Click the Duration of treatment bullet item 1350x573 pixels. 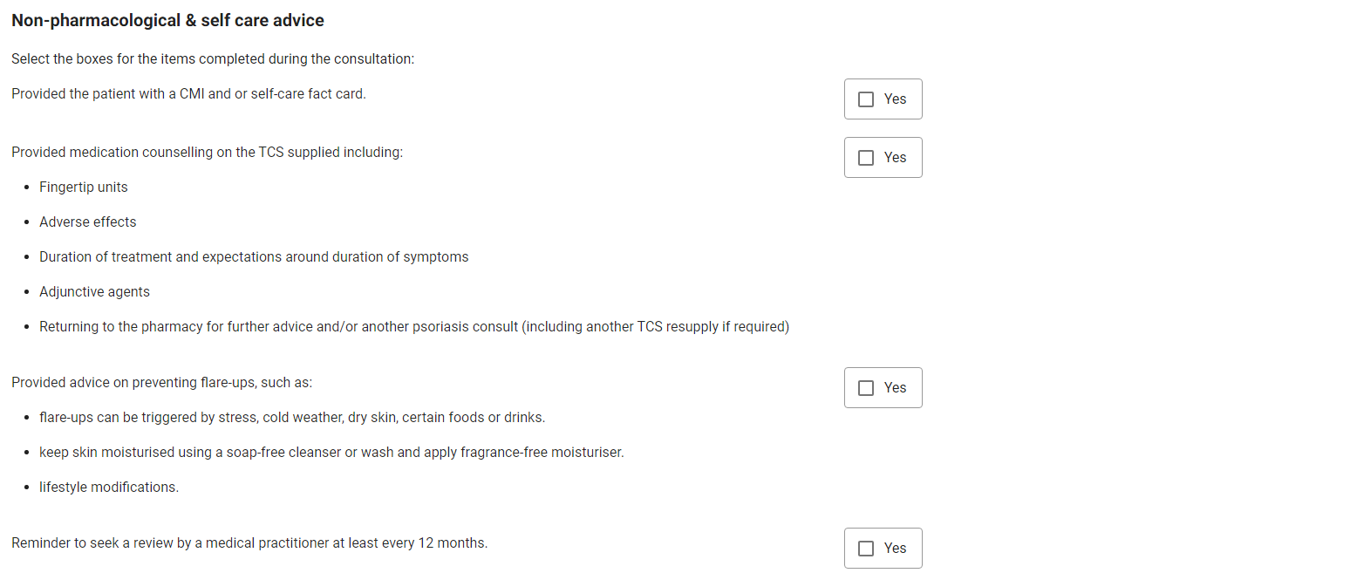pyautogui.click(x=254, y=257)
